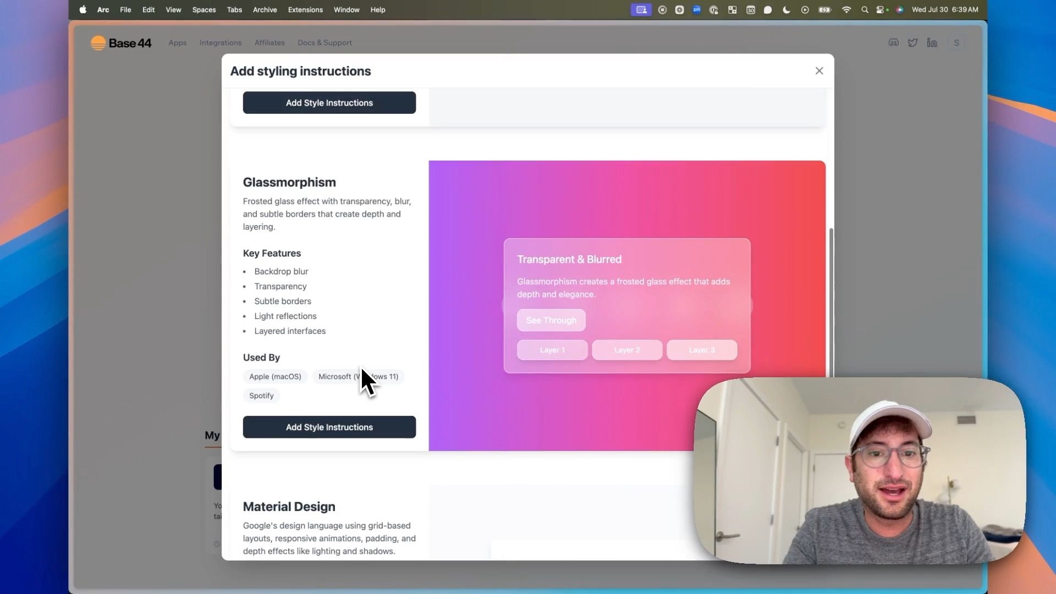Open the Window menu
The width and height of the screenshot is (1056, 594).
(346, 9)
